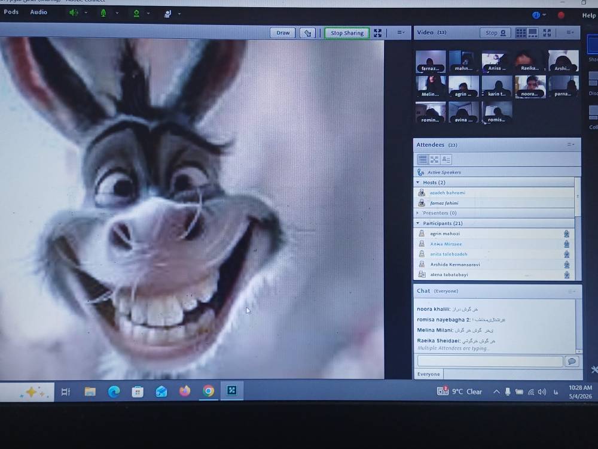Select farnaz video thumbnail
Viewport: 598px width, 449px height.
click(x=431, y=61)
